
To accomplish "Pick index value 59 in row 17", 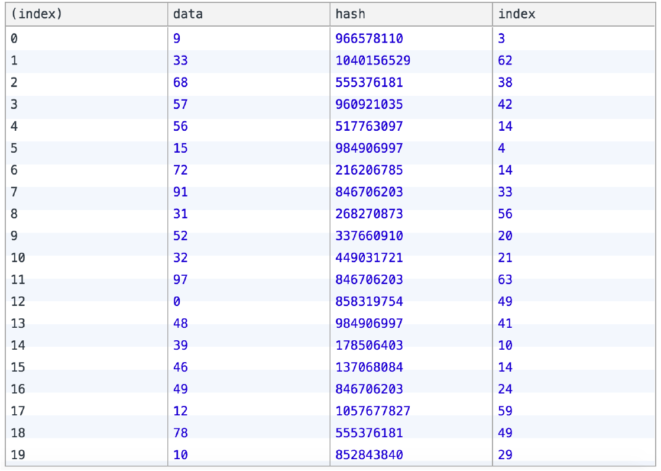I will click(506, 411).
